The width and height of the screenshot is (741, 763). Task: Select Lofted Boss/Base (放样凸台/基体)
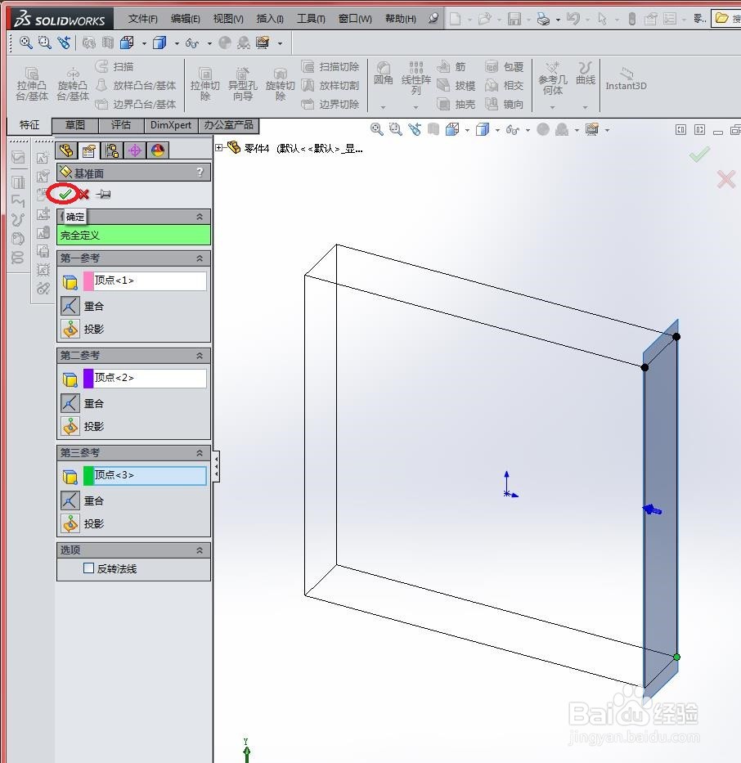point(136,86)
